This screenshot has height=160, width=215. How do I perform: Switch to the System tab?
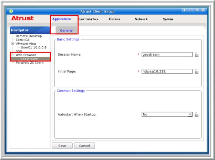pyautogui.click(x=168, y=19)
